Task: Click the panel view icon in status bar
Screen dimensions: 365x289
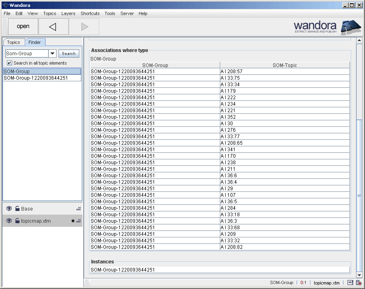Action: (x=350, y=283)
